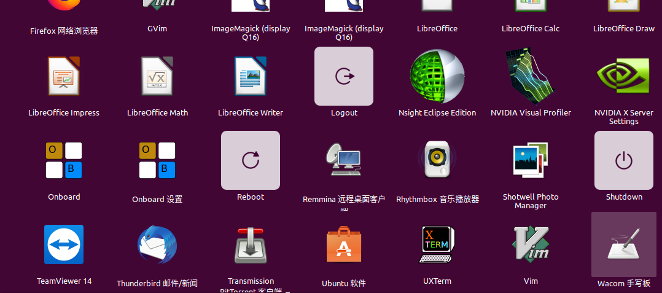This screenshot has height=293, width=662.
Task: Click the Firefox 网络浏览器 label
Action: 64,31
